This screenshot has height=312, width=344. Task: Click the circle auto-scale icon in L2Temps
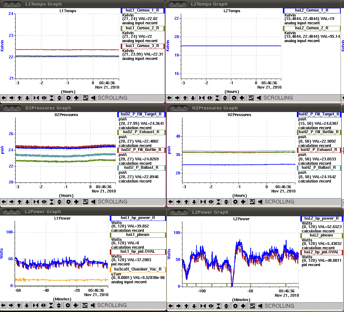pos(234,98)
